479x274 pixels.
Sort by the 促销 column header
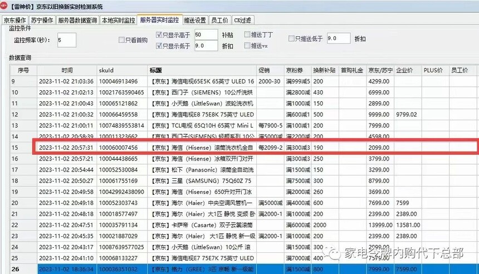tap(270, 70)
